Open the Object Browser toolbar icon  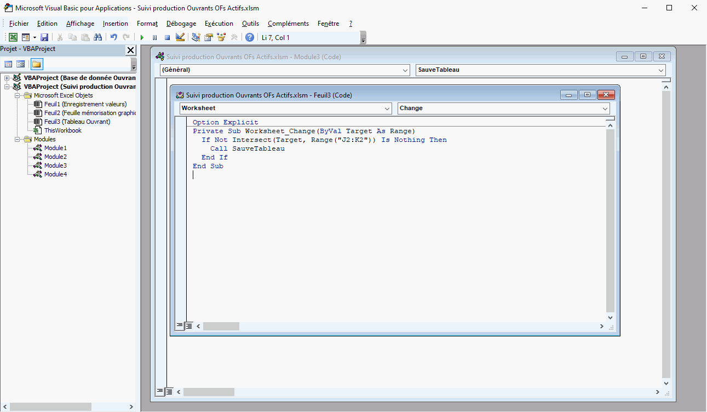pos(221,37)
